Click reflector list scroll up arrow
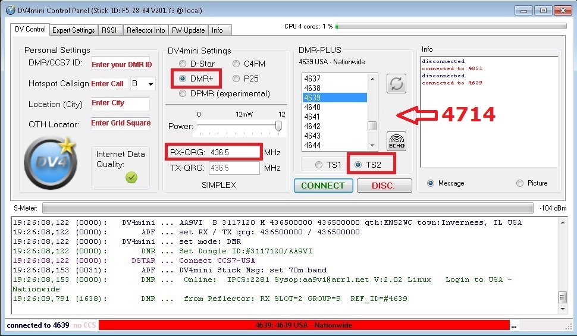 point(372,78)
